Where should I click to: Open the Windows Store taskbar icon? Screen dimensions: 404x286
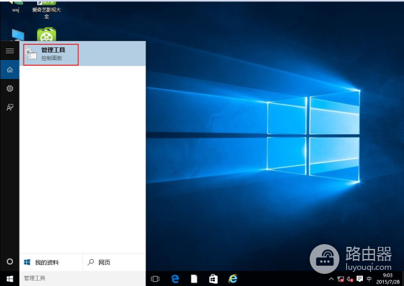(213, 278)
